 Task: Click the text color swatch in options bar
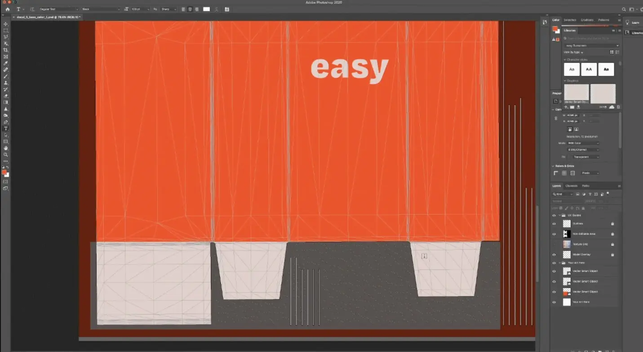click(206, 9)
